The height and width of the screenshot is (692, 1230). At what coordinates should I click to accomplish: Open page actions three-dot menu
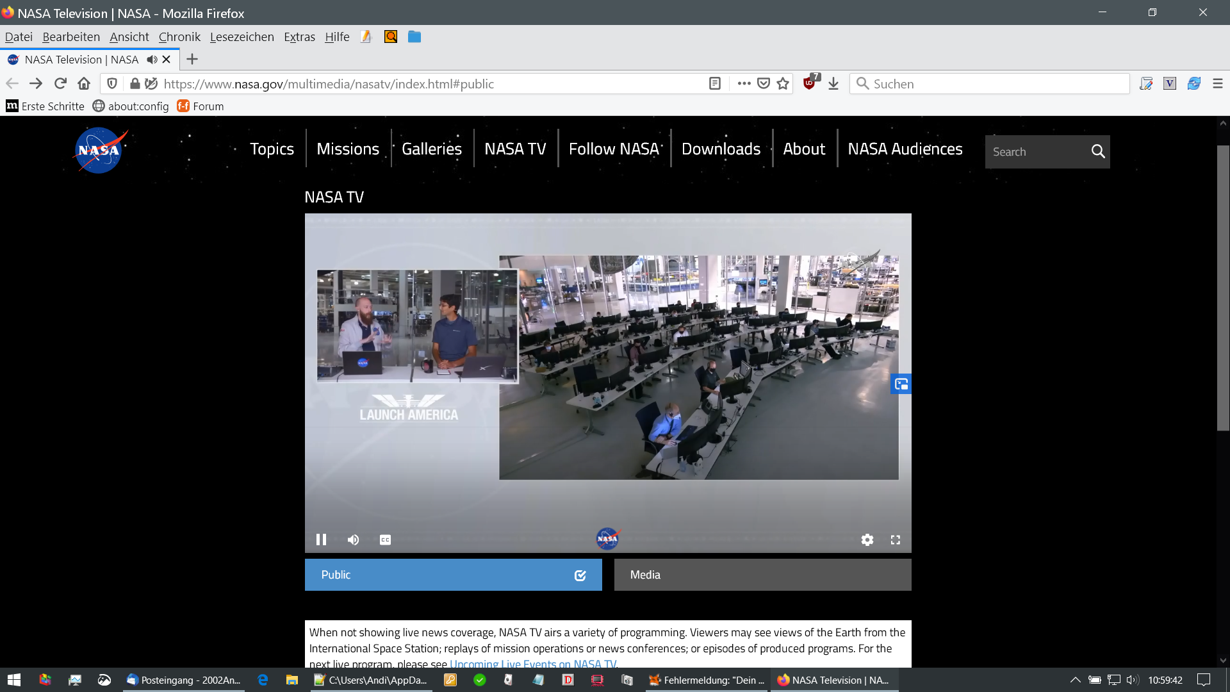click(x=743, y=84)
